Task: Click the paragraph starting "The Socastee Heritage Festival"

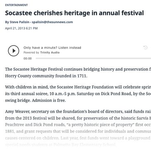Action: pos(78,72)
